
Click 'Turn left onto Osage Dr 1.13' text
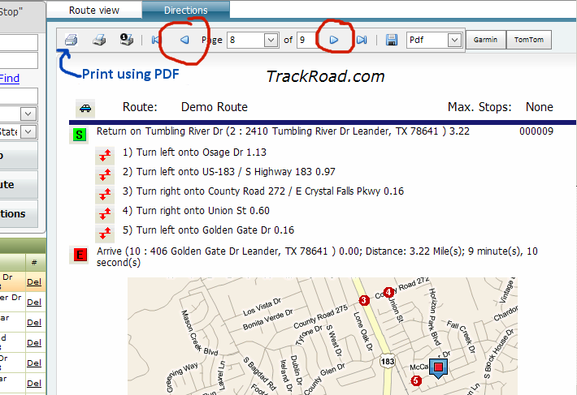coord(194,152)
